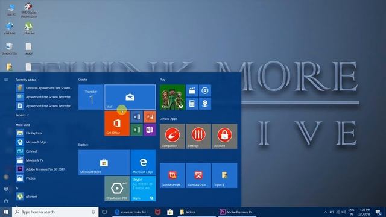The height and width of the screenshot is (217, 386).
Task: Open the Mail tile
Action: (130, 97)
